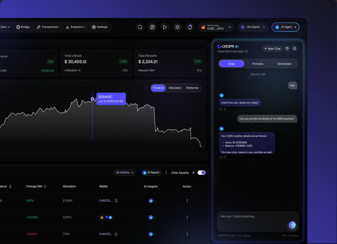
Task: Switch theme using the sun icon
Action: pyautogui.click(x=177, y=27)
